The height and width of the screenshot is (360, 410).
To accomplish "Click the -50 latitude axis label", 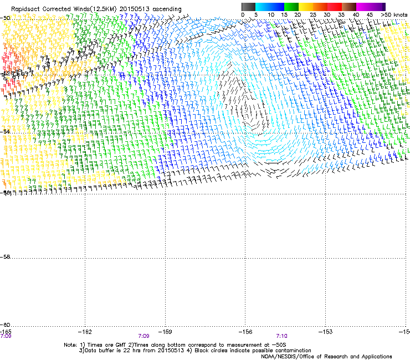I will coord(6,18).
